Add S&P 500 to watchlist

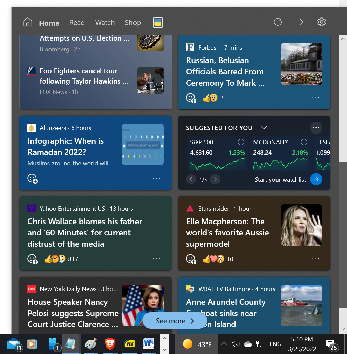241,142
